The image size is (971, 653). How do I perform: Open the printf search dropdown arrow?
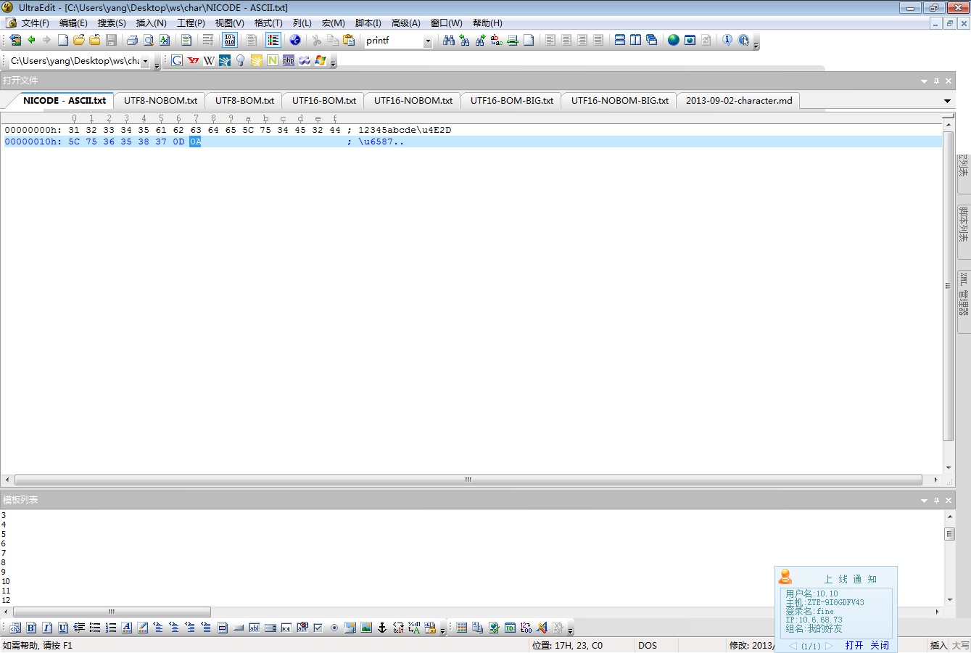[428, 41]
